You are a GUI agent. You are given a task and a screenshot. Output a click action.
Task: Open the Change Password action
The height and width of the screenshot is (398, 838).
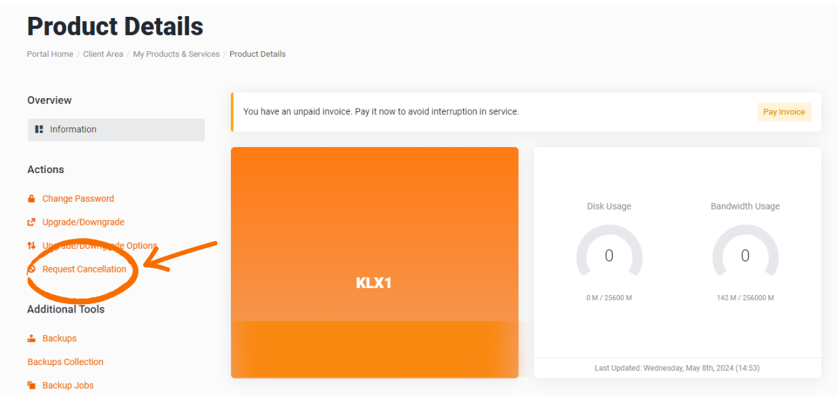click(78, 198)
